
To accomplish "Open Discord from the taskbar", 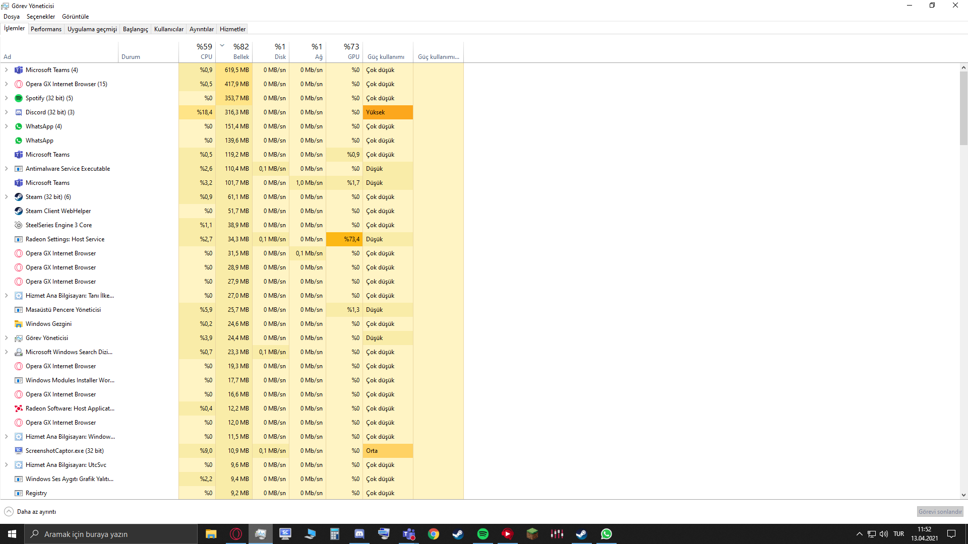I will [x=359, y=533].
